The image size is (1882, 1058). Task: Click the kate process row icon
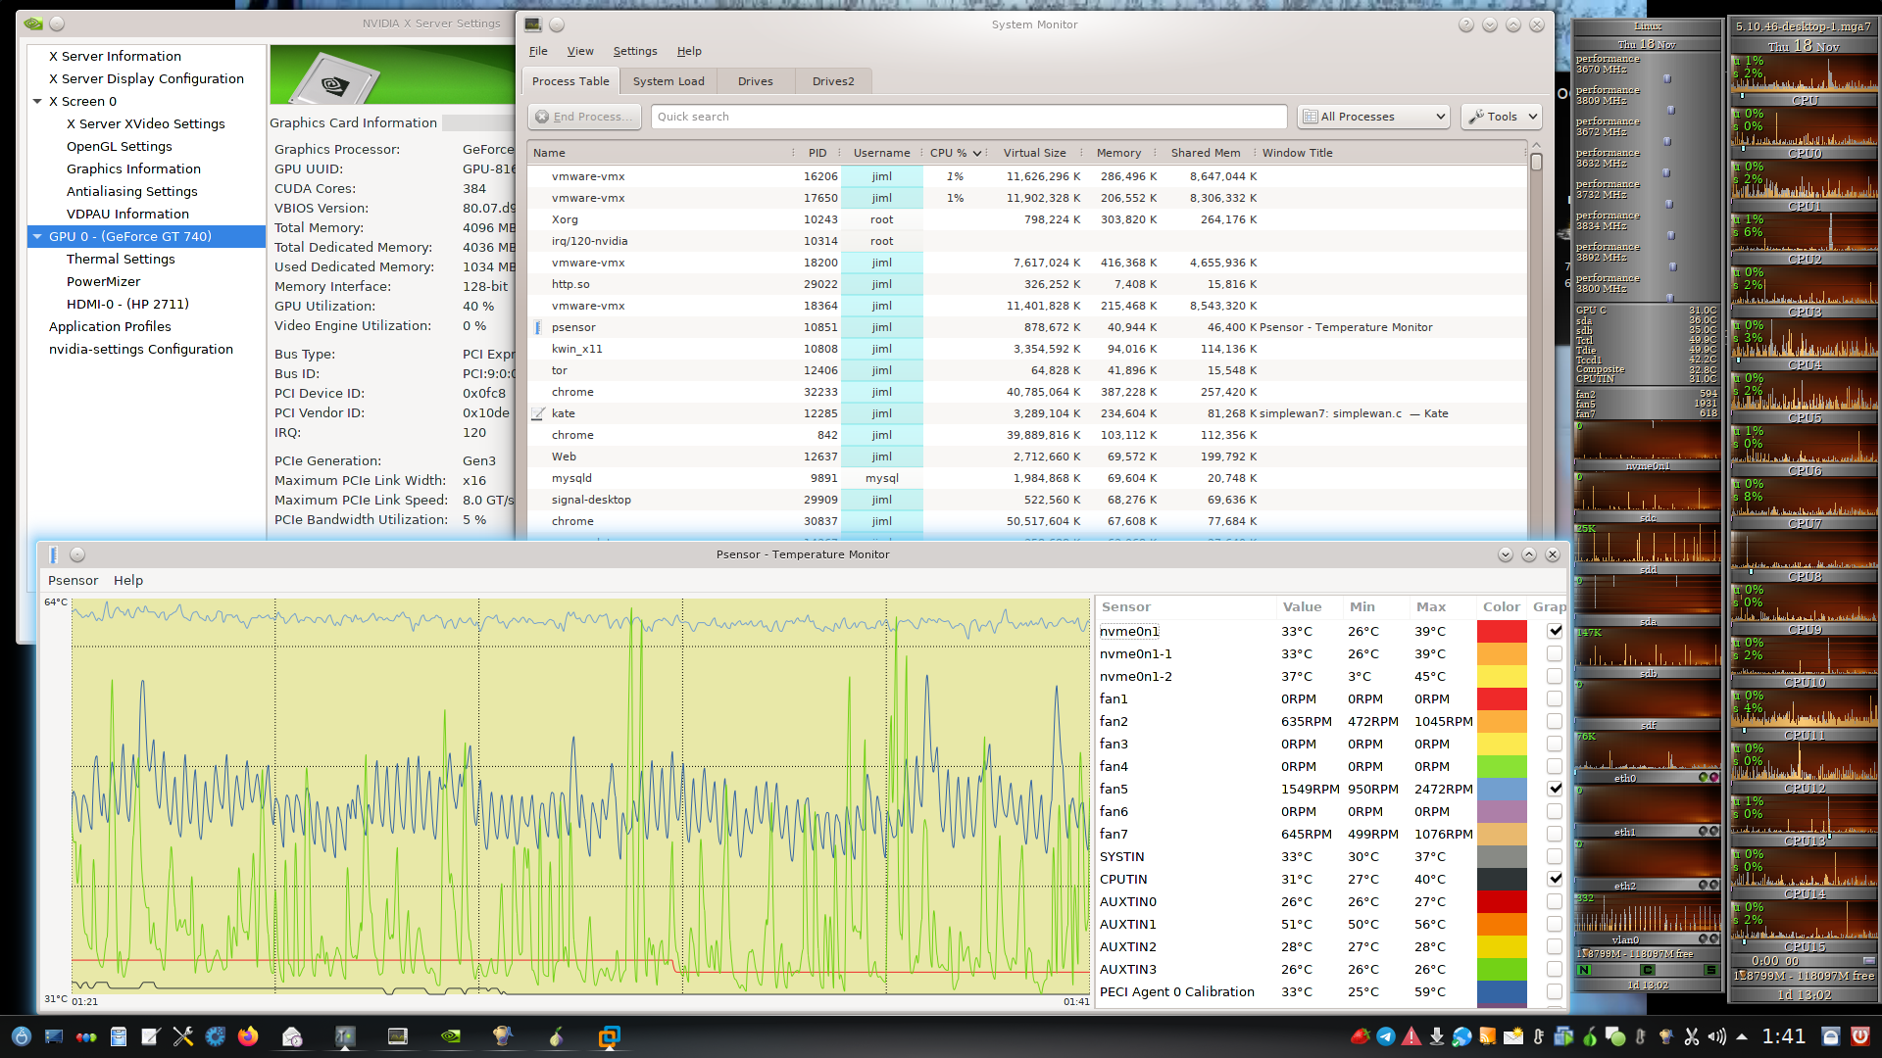(537, 413)
